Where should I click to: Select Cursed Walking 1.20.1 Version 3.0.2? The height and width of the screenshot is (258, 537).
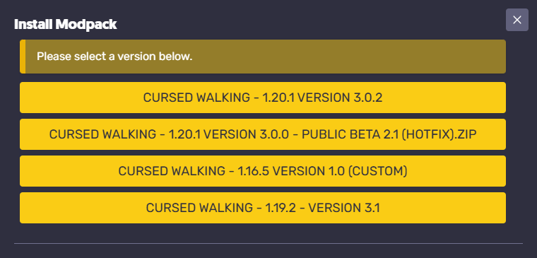coord(263,98)
